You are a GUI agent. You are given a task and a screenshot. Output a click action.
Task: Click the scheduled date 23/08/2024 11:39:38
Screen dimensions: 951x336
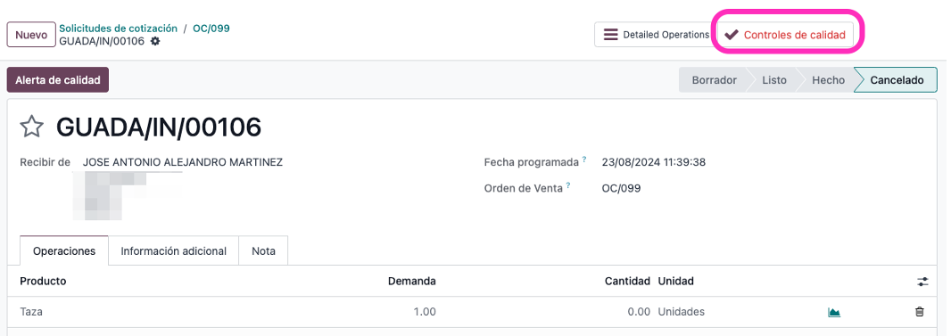coord(653,162)
